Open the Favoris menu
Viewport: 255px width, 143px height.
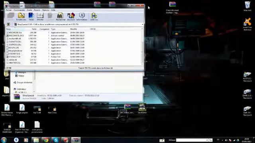37,10
